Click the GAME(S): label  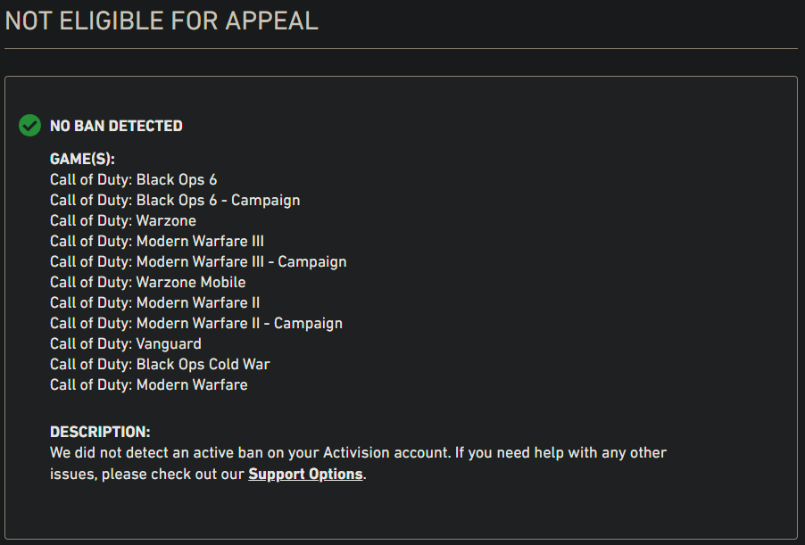pos(82,159)
